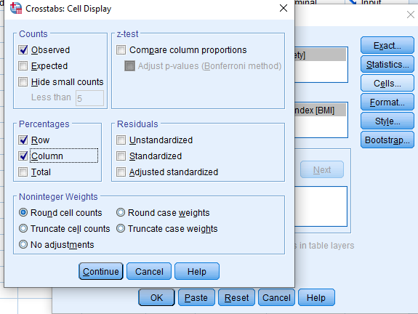Open Help in Cell Display dialog
Image resolution: width=418 pixels, height=314 pixels.
click(x=197, y=271)
